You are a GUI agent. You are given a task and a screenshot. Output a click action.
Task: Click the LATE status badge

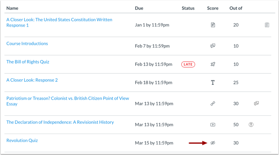188,64
